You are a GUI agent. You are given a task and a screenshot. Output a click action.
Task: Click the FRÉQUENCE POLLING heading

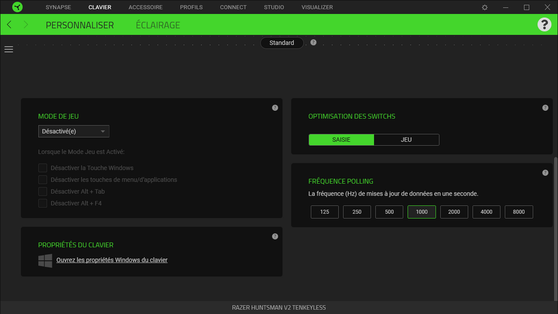coord(341,181)
